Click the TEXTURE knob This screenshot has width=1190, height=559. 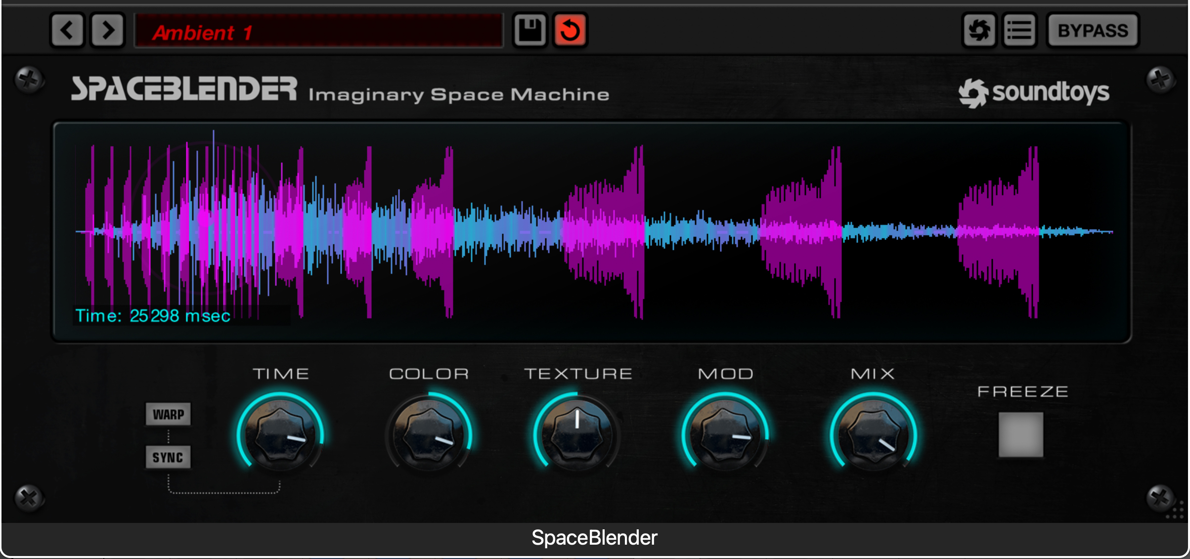pyautogui.click(x=577, y=434)
